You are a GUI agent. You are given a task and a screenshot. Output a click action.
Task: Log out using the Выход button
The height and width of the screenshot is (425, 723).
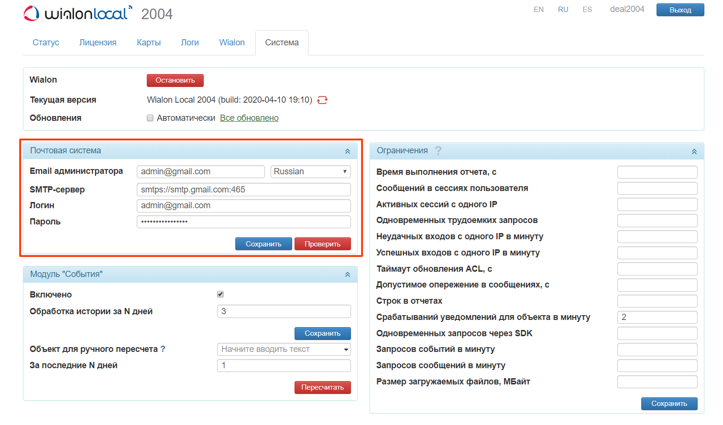pos(680,10)
